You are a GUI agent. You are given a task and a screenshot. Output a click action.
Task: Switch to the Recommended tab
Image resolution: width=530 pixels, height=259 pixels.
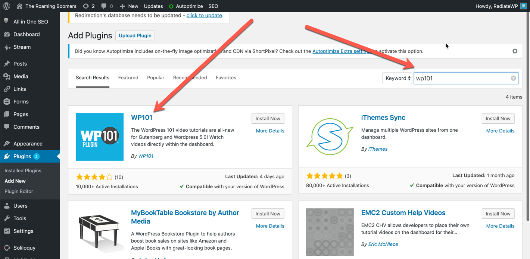tap(190, 78)
